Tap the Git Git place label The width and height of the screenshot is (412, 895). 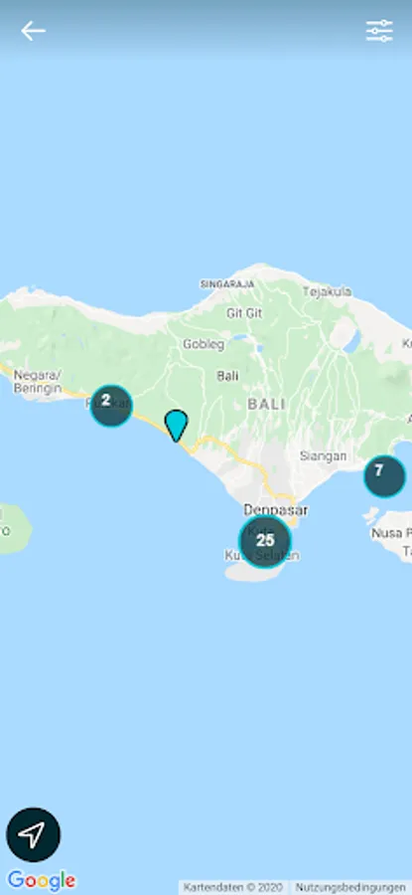tap(244, 313)
